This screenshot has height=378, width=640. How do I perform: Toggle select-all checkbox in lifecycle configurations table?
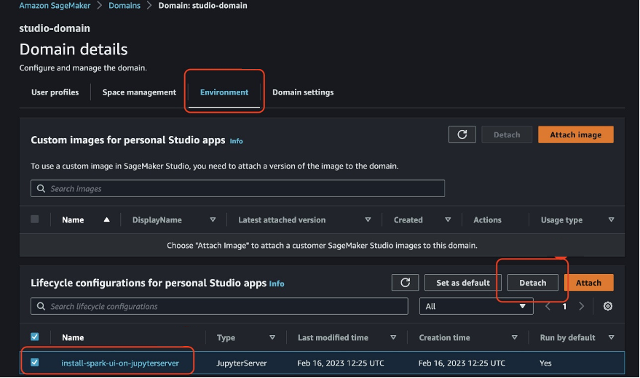coord(35,337)
